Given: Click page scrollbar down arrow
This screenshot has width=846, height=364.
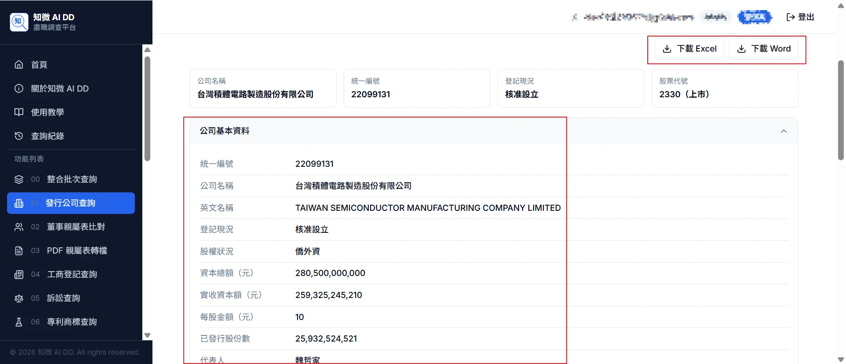Looking at the screenshot, I should coord(841,360).
